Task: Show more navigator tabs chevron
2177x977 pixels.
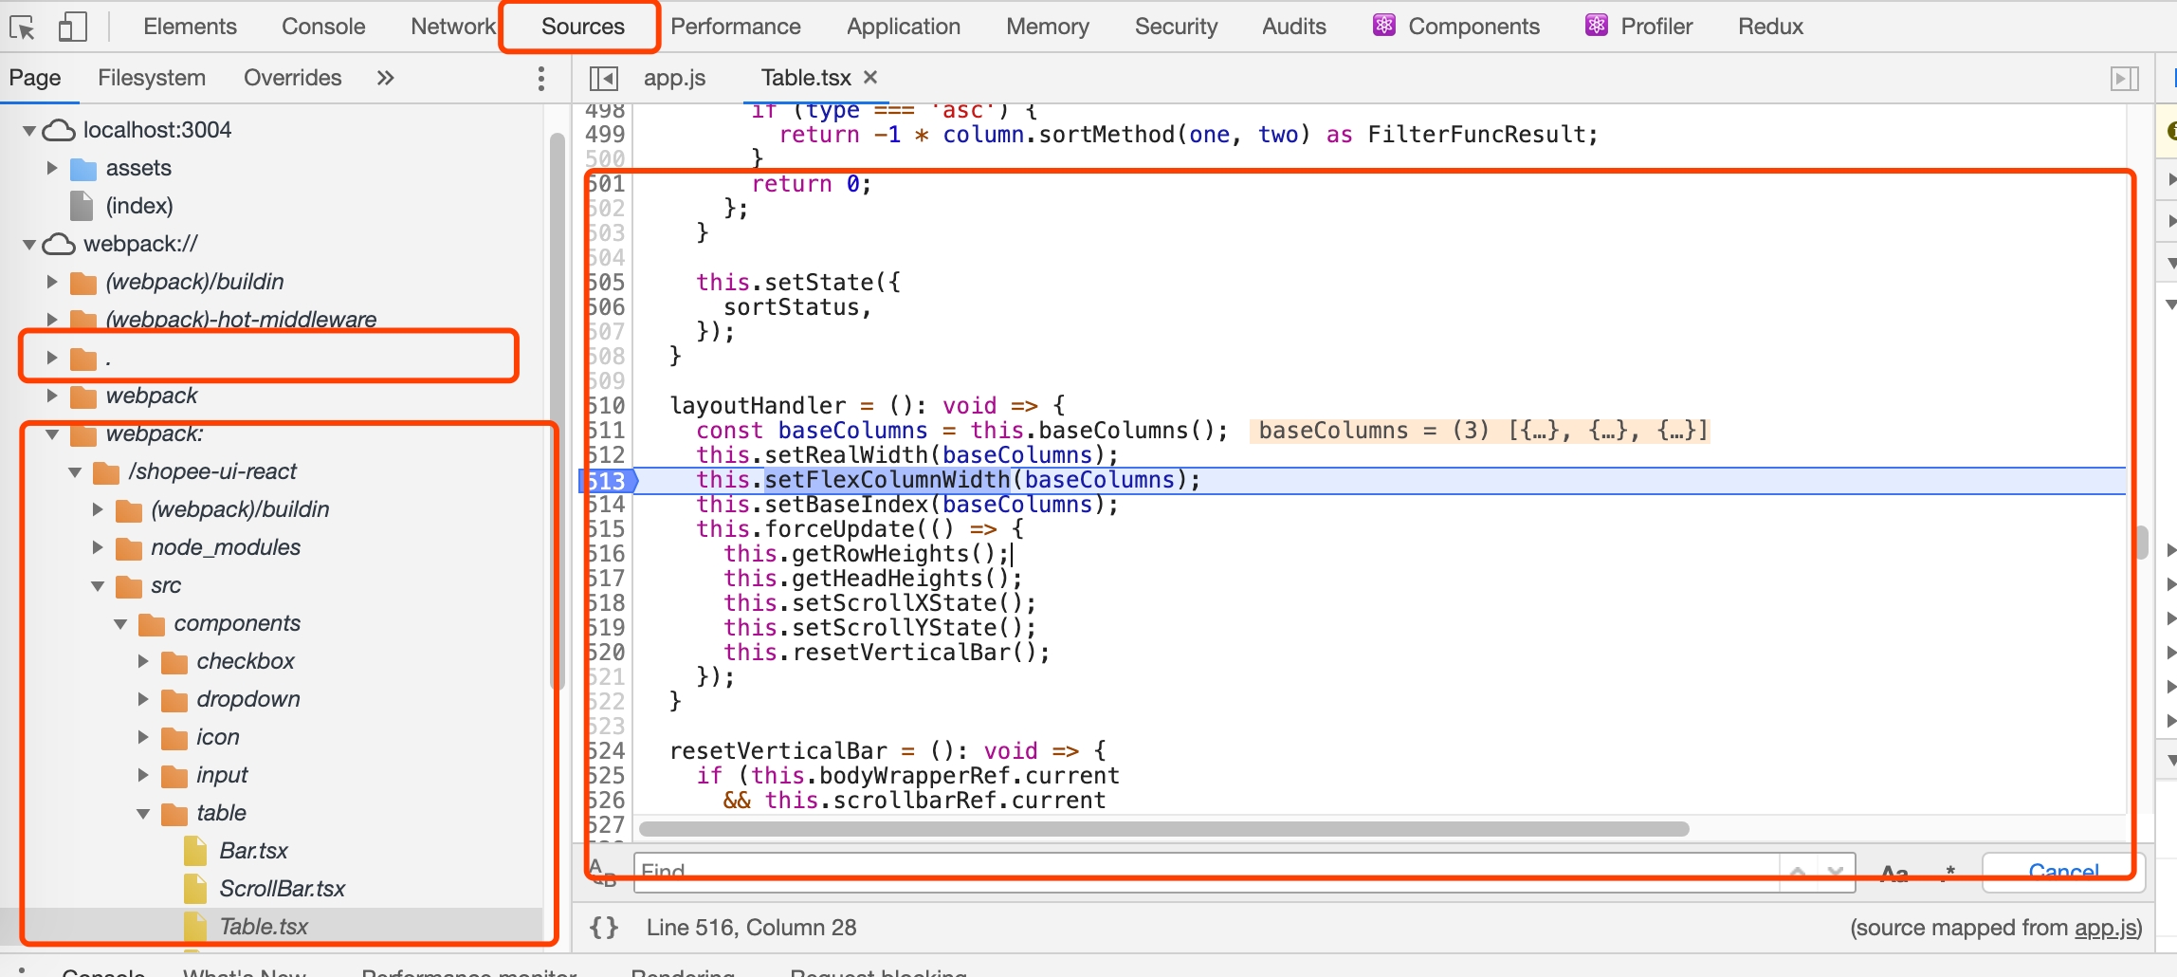Action: click(385, 78)
